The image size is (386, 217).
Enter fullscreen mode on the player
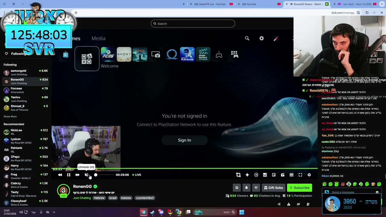tap(300, 175)
